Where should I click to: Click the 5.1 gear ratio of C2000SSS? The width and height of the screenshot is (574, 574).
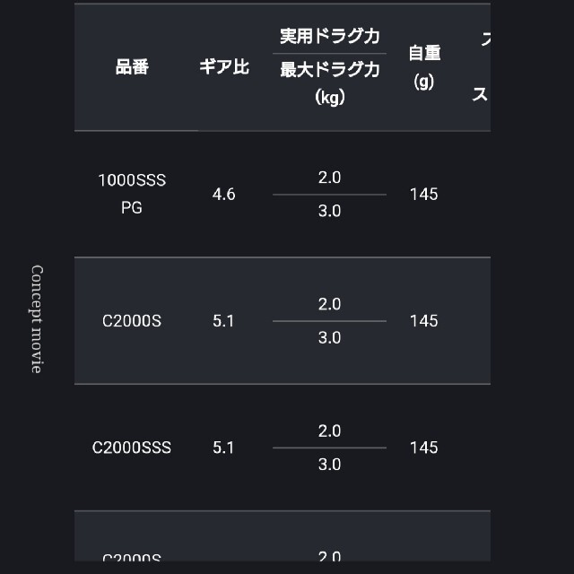tap(223, 448)
